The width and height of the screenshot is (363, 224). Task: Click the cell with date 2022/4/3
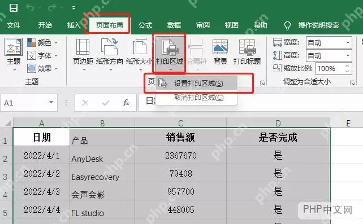click(42, 191)
